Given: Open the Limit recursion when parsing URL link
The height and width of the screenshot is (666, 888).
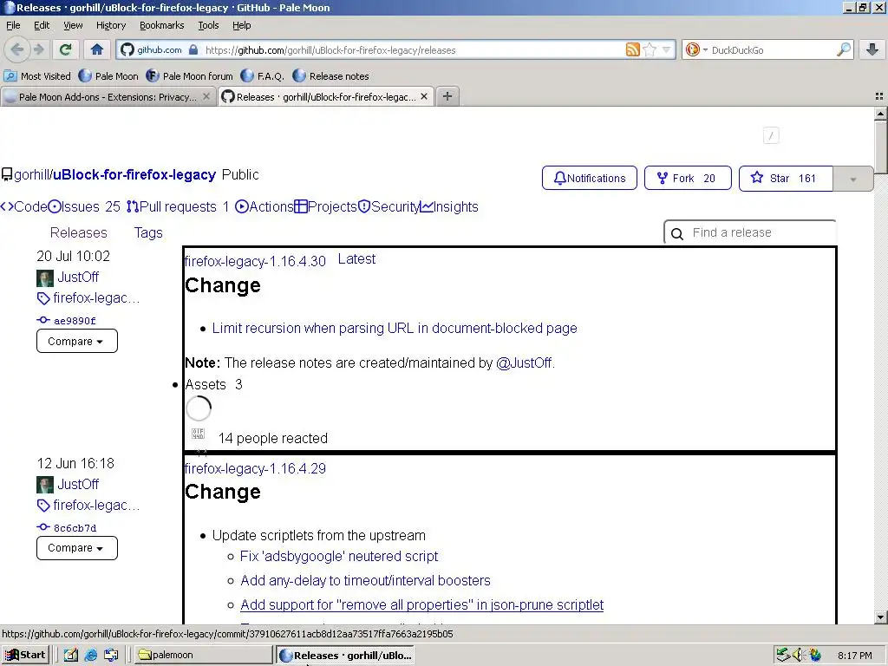Looking at the screenshot, I should pyautogui.click(x=395, y=328).
